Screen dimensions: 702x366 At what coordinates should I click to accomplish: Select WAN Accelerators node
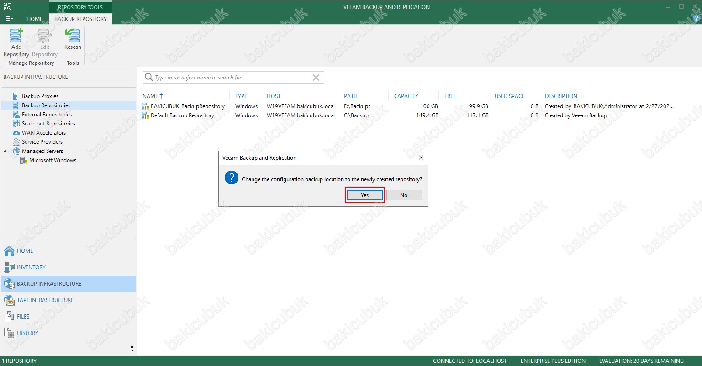44,133
